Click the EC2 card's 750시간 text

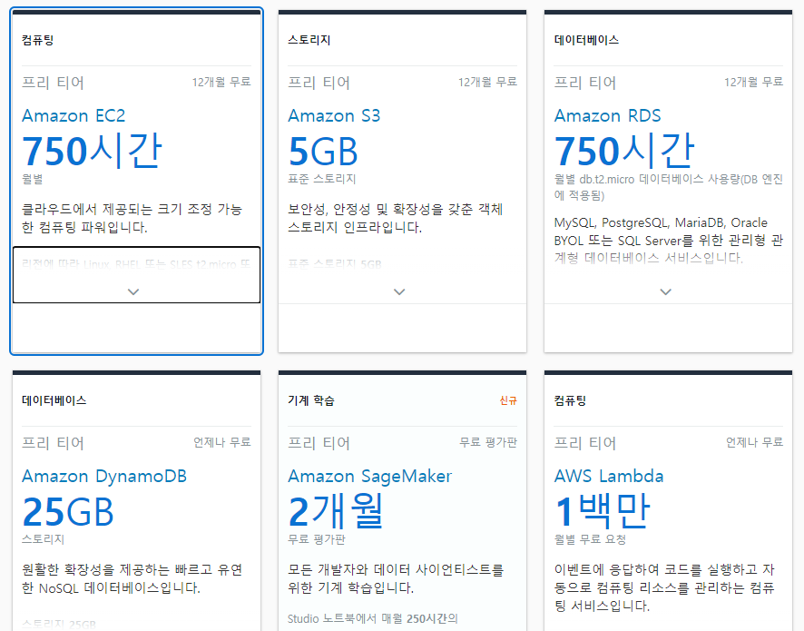pyautogui.click(x=92, y=151)
